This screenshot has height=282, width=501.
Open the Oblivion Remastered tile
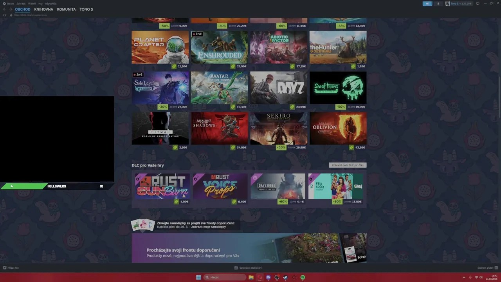[x=338, y=128]
